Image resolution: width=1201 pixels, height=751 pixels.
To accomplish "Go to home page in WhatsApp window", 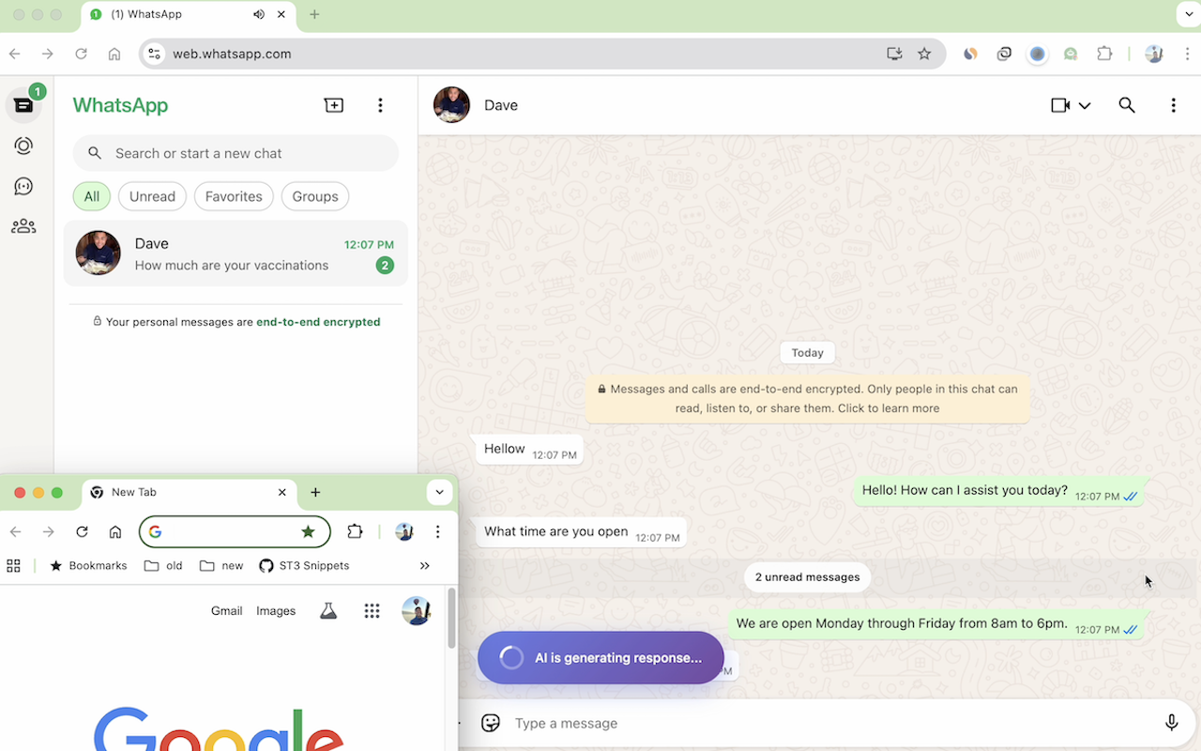I will pos(114,54).
